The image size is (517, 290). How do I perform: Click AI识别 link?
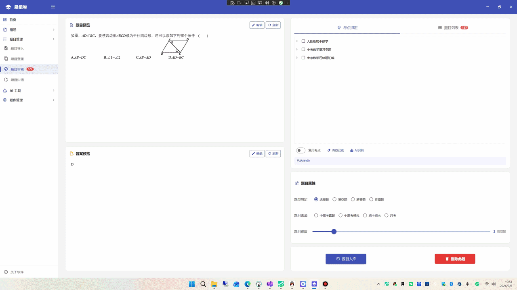[x=357, y=150]
